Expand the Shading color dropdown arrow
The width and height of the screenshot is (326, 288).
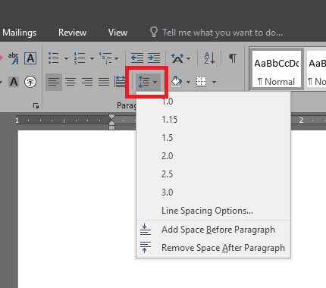[x=188, y=82]
